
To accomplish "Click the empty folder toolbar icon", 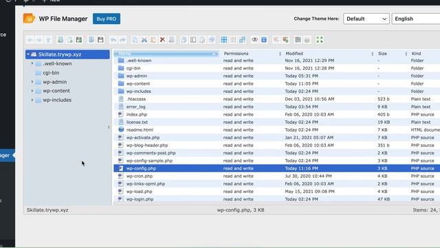I will tap(171, 40).
